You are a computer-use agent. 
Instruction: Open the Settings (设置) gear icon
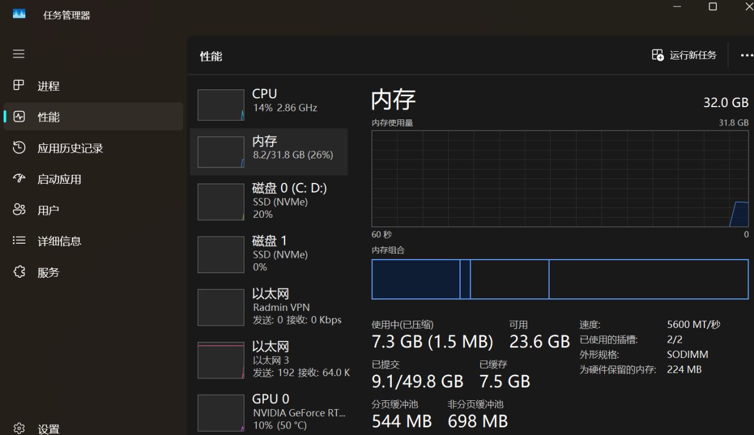[x=19, y=428]
